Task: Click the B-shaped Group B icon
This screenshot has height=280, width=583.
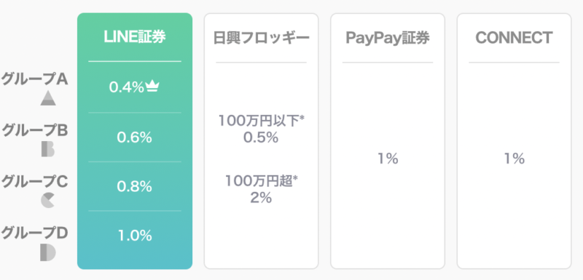Action: [48, 149]
